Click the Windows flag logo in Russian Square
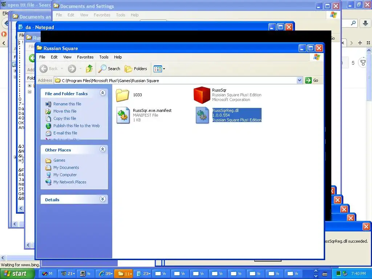372x279 pixels. click(x=317, y=57)
